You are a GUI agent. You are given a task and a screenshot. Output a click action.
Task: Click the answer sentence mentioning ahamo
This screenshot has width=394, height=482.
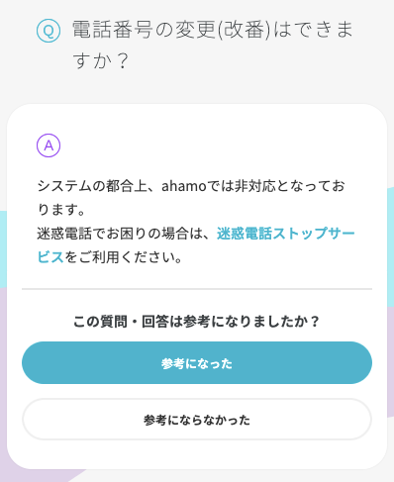coord(191,198)
